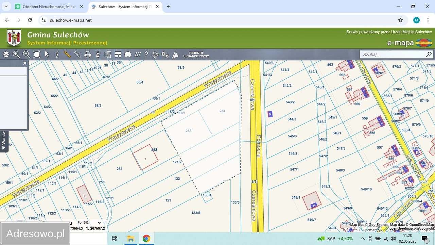This screenshot has height=245, width=435.
Task: Click the Gmina Sulechów coat of arms
Action: coord(14,38)
